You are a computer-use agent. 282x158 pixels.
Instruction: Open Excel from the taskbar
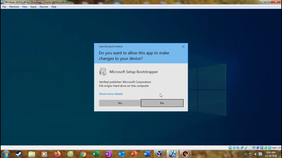pos(96,154)
